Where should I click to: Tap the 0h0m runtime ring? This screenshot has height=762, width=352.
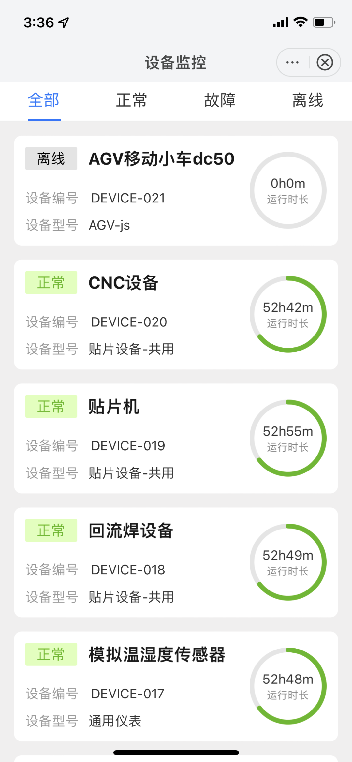pyautogui.click(x=288, y=190)
